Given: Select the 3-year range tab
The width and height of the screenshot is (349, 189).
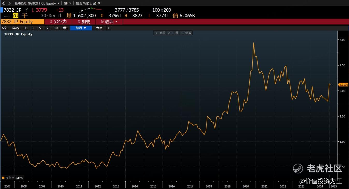Looking at the screenshot, I should [33, 28].
